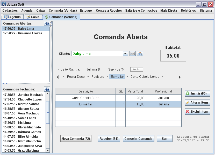Click the down arrow on the horizontal splitter

tap(6, 83)
